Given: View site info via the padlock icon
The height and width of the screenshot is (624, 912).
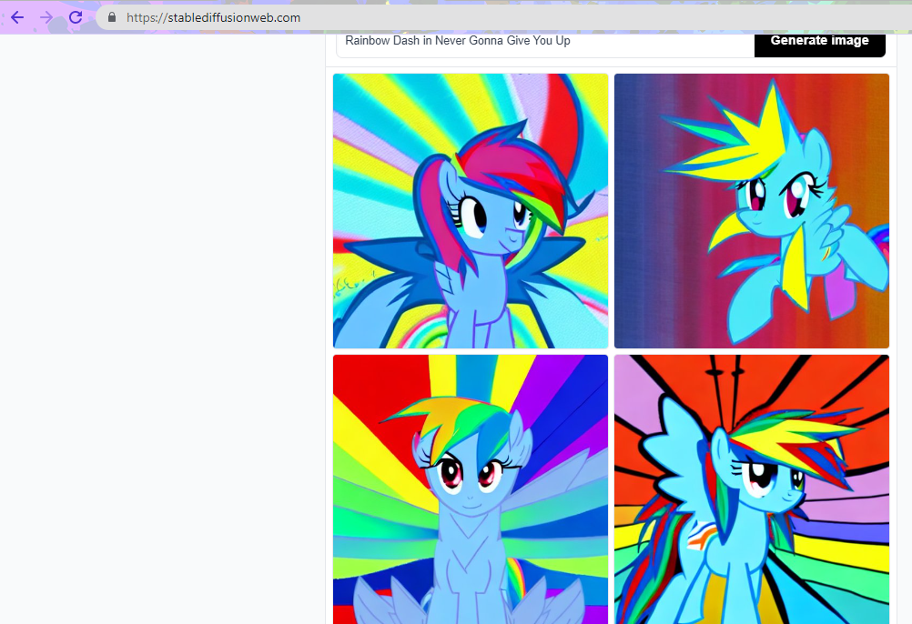Looking at the screenshot, I should coord(112,17).
